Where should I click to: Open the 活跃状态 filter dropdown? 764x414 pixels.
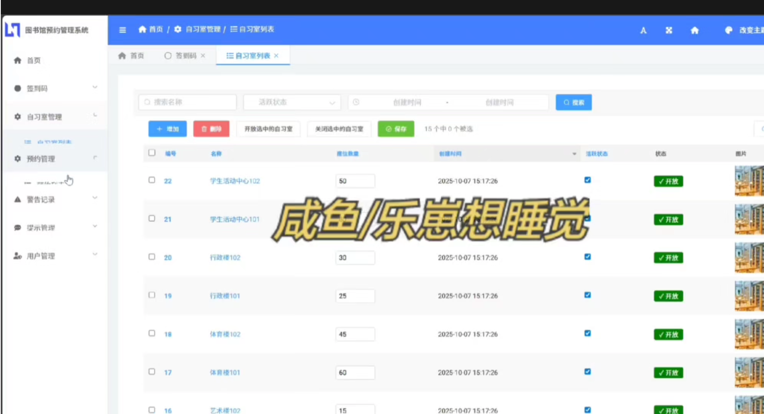pos(292,102)
